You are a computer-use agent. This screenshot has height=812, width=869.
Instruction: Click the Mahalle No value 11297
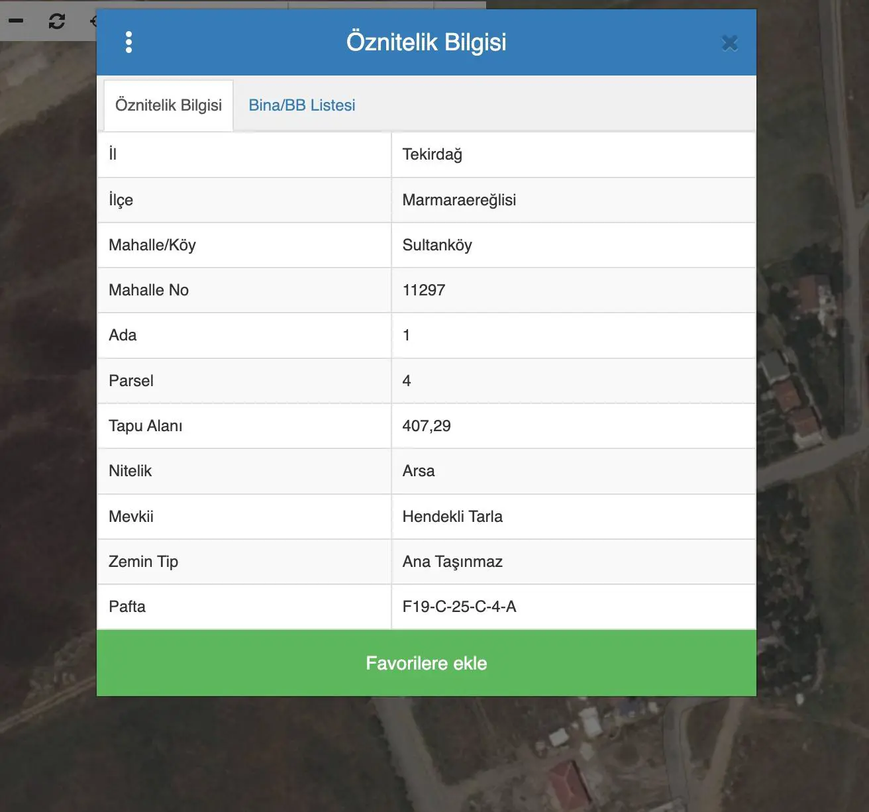[x=424, y=290]
